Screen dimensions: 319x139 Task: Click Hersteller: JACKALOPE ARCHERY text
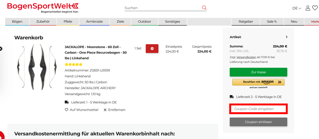click(90, 88)
